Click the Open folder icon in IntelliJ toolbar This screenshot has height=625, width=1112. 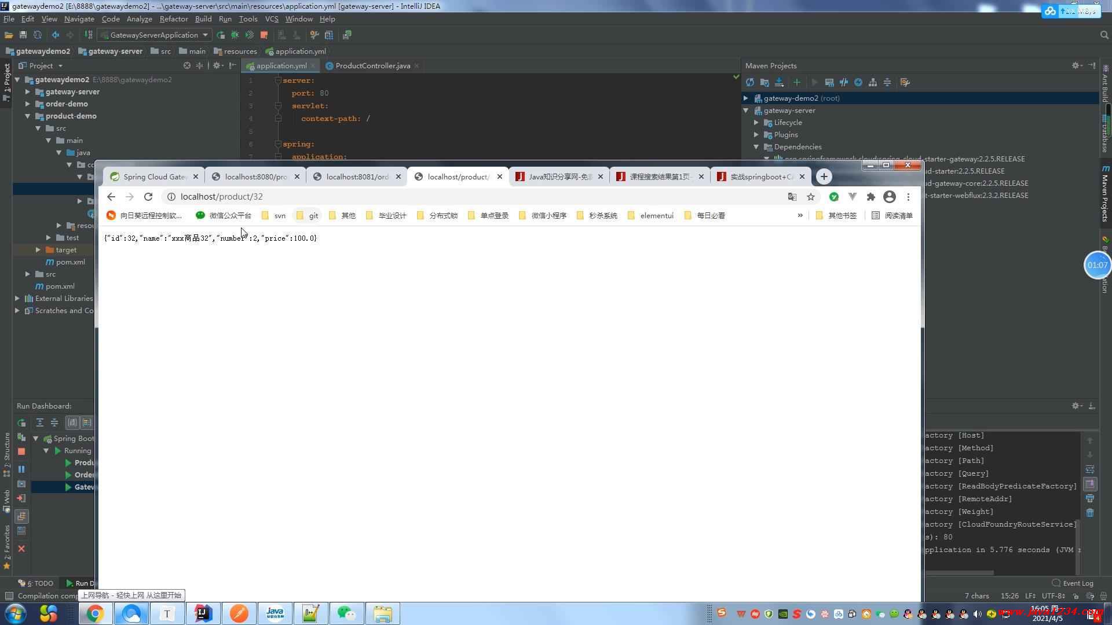pyautogui.click(x=9, y=35)
